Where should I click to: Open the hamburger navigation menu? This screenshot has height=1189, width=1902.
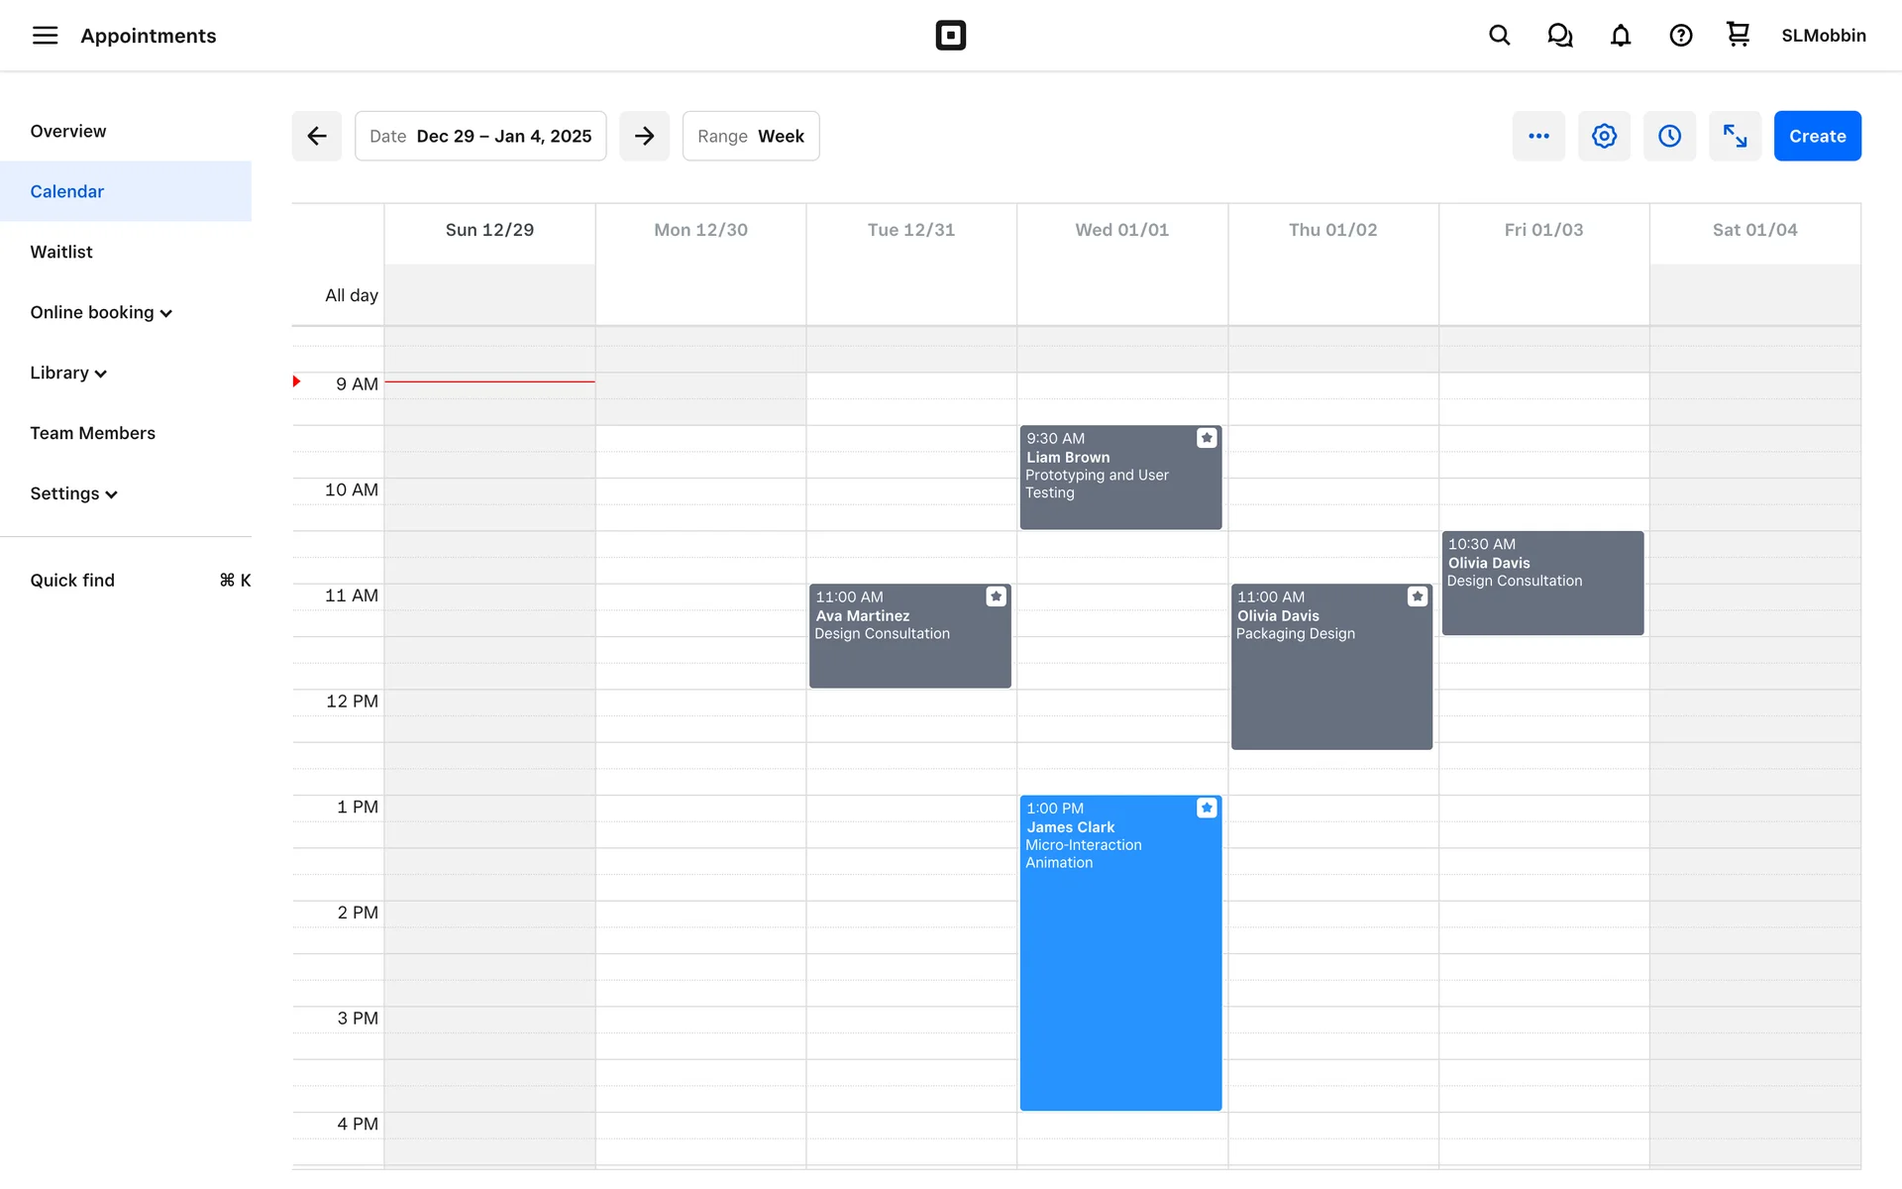pyautogui.click(x=45, y=36)
